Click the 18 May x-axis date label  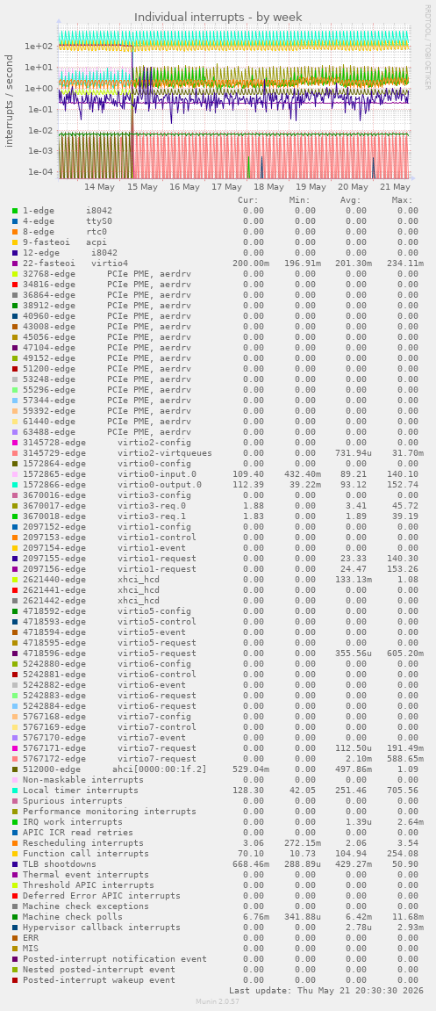click(268, 187)
